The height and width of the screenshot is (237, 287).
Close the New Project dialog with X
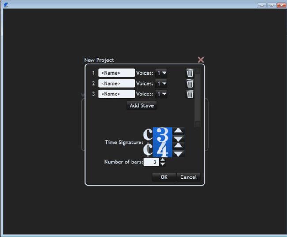tap(201, 60)
